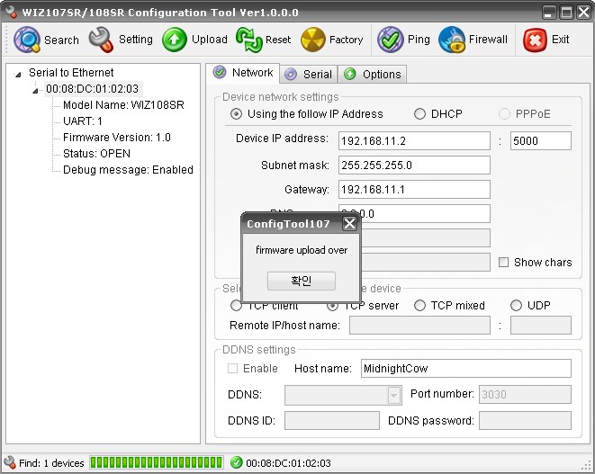Viewport: 595px width, 474px height.
Task: Click the green Upload arrow icon
Action: pos(175,40)
